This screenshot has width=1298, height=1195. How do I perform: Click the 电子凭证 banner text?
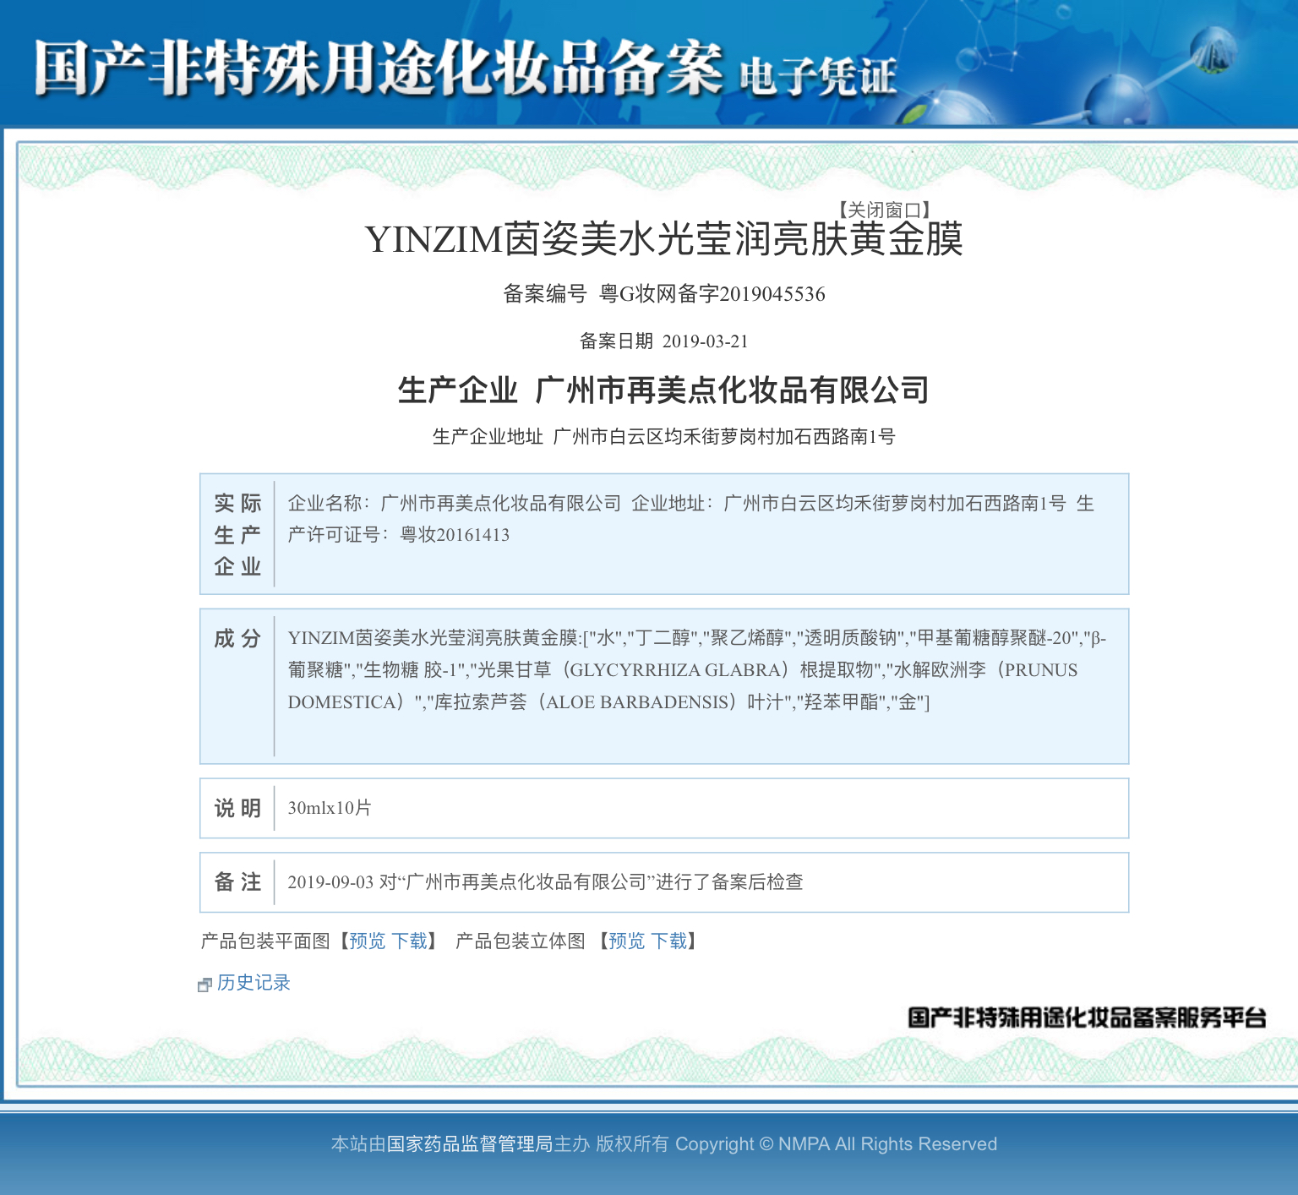(818, 76)
